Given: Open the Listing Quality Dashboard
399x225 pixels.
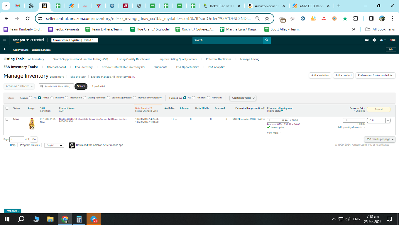Looking at the screenshot, I should (133, 59).
